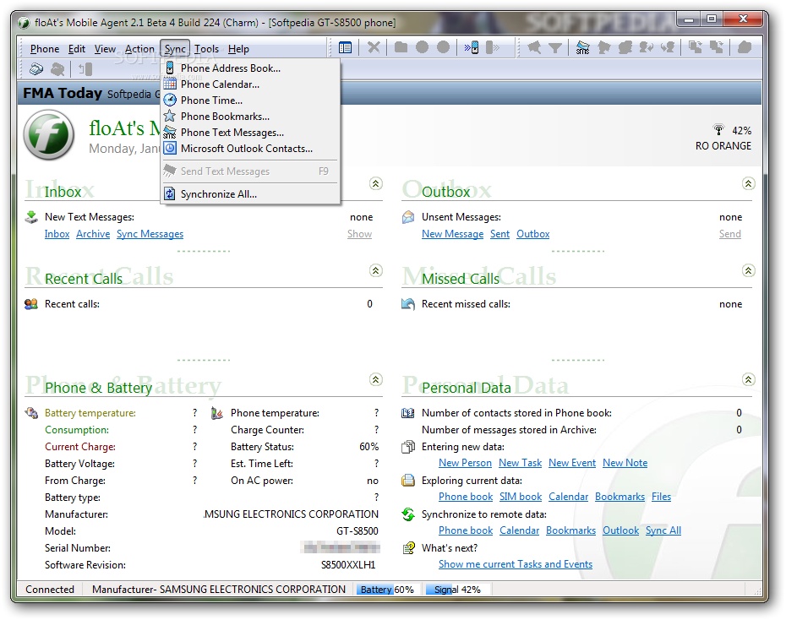Click the Unsent Messages envelope icon

pyautogui.click(x=408, y=217)
